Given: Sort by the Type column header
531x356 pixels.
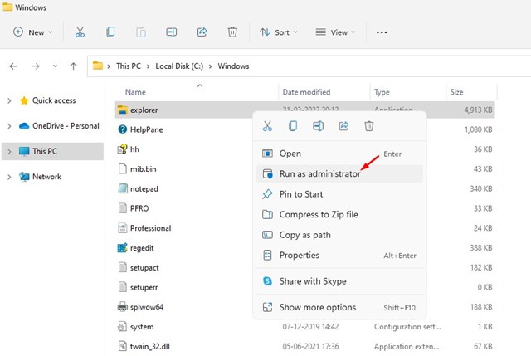Looking at the screenshot, I should pos(382,92).
